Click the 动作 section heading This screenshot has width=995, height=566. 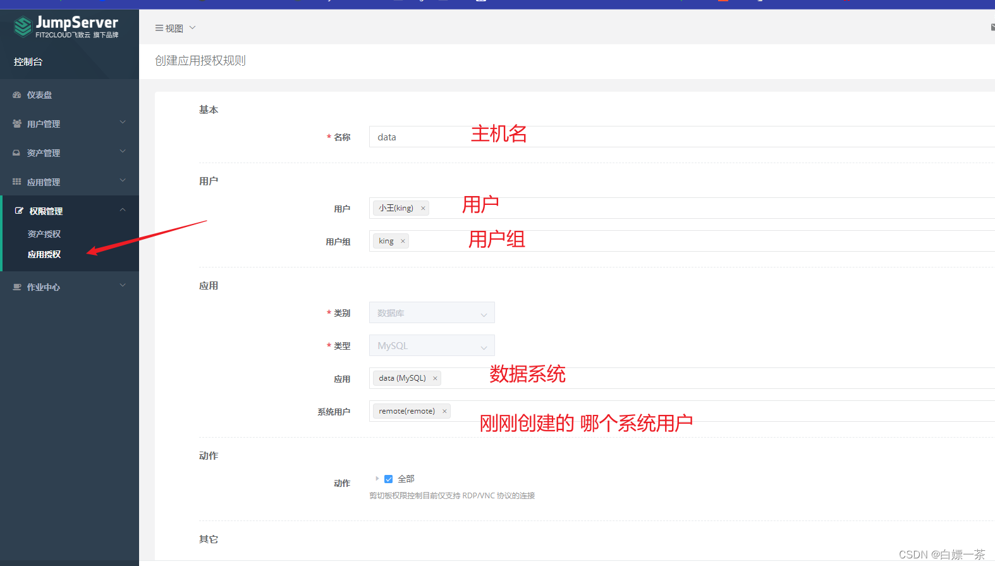pyautogui.click(x=209, y=456)
